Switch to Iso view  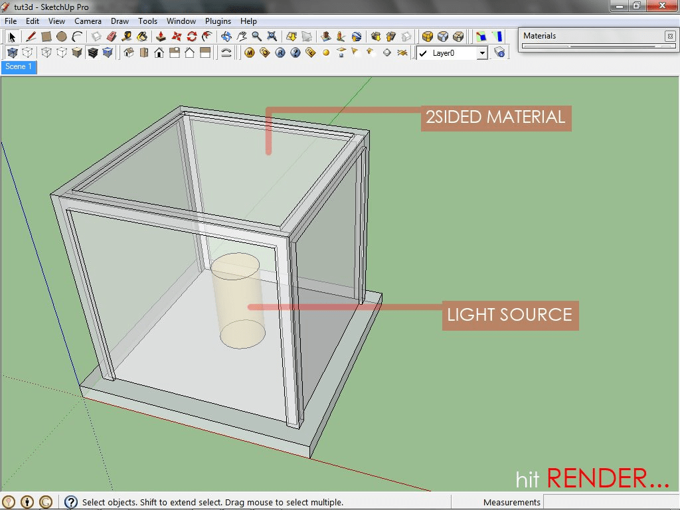tap(129, 53)
